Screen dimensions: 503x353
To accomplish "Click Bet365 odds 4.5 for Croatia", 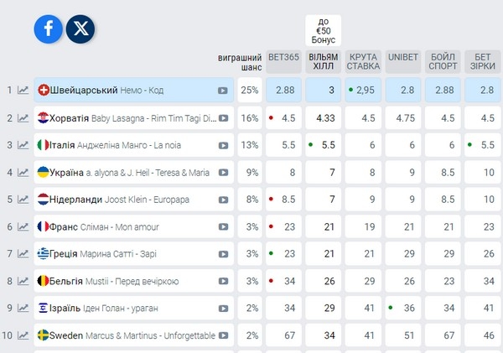I will click(x=283, y=118).
